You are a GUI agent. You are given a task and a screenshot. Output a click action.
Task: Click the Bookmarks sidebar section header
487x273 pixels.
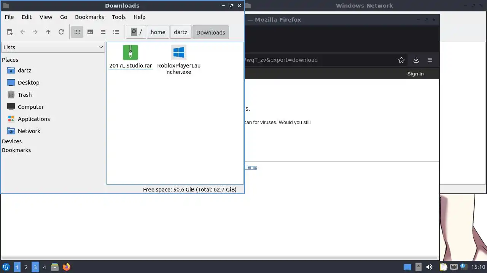point(16,150)
